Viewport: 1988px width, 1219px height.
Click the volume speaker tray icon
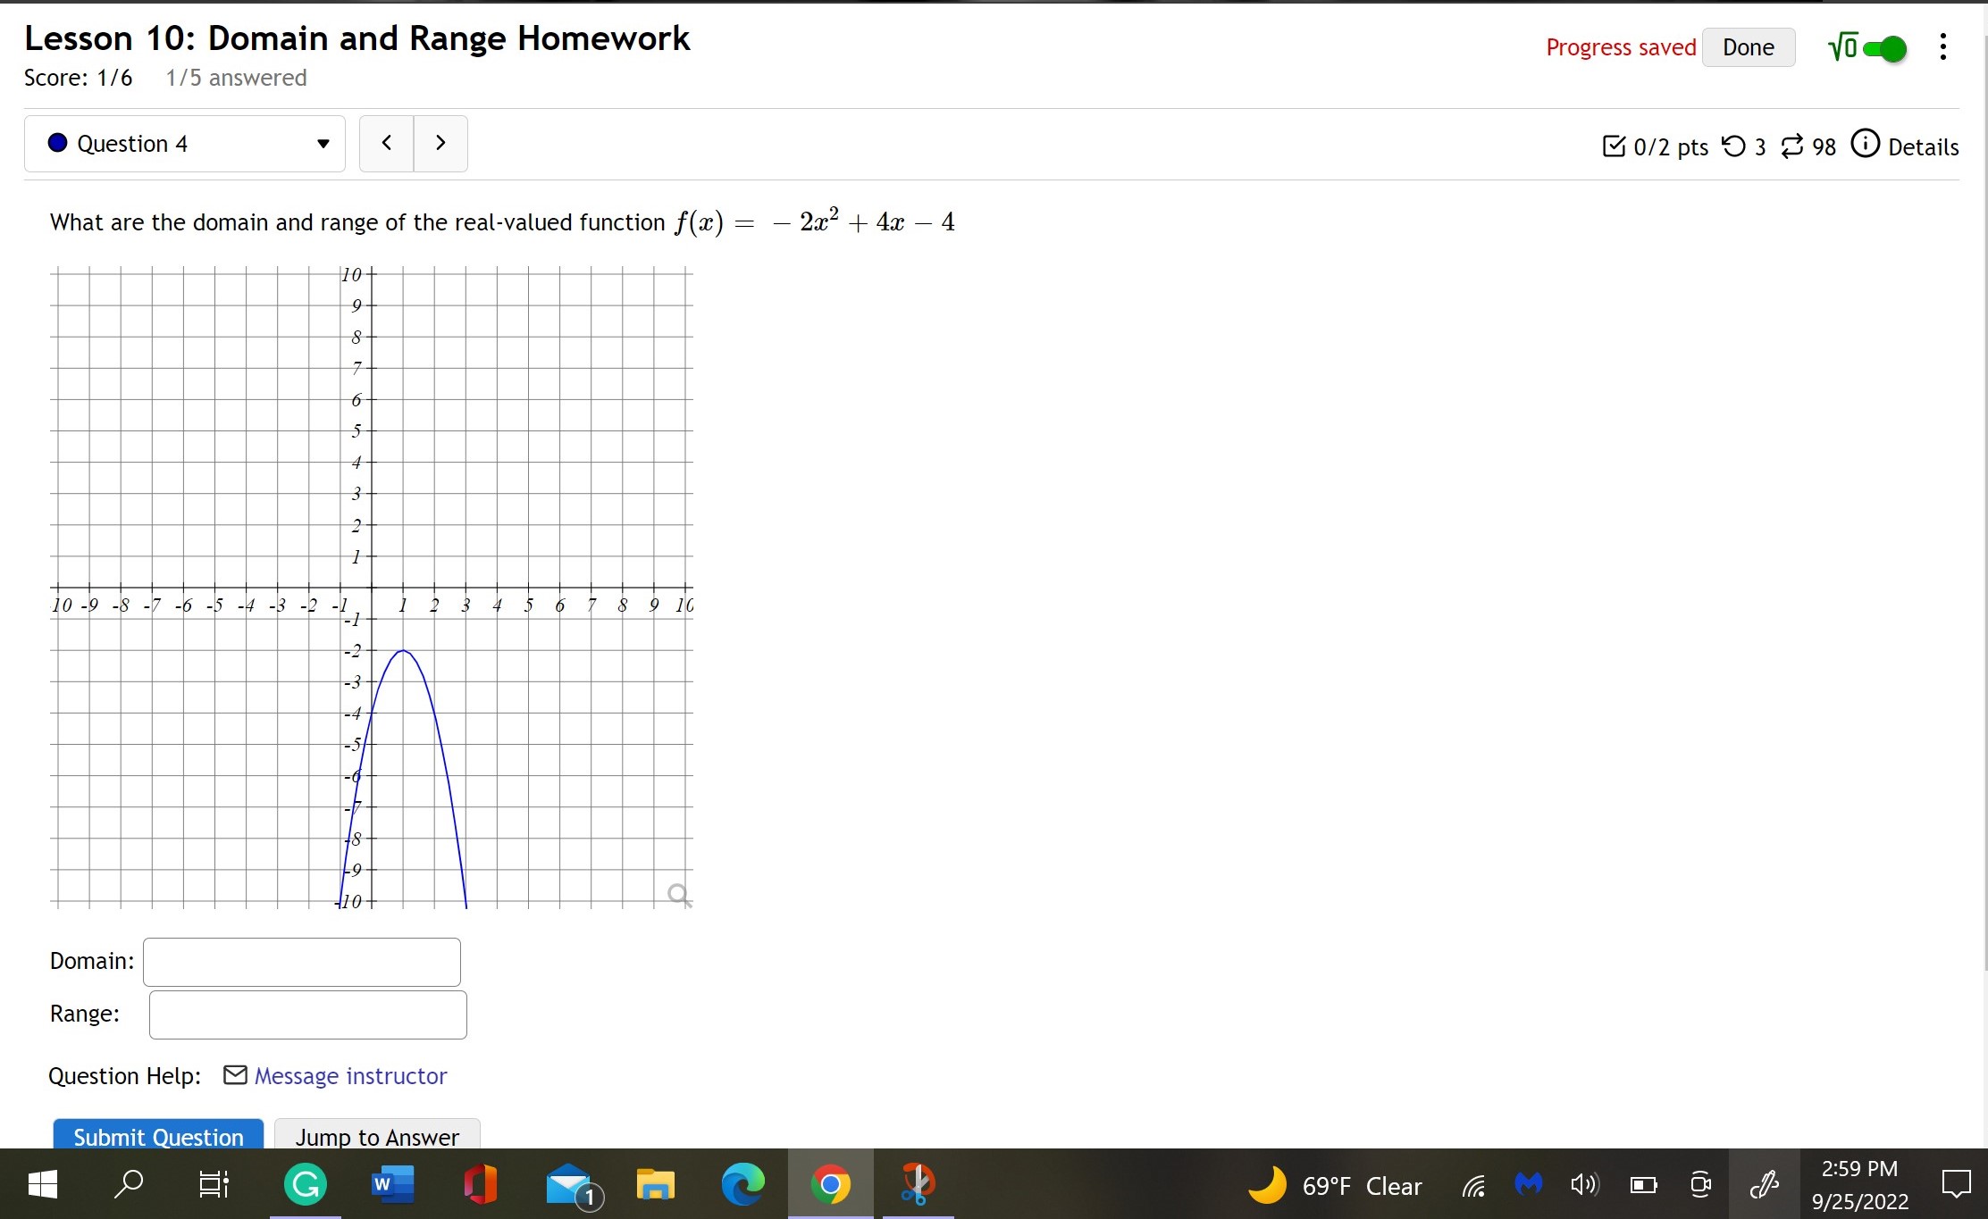pos(1583,1185)
